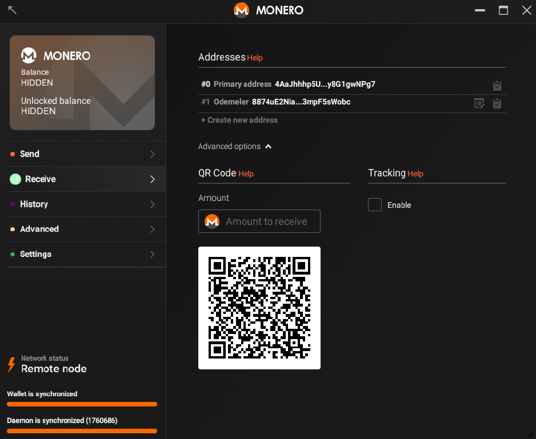Open Help for Addresses
This screenshot has height=439, width=536.
click(x=255, y=58)
